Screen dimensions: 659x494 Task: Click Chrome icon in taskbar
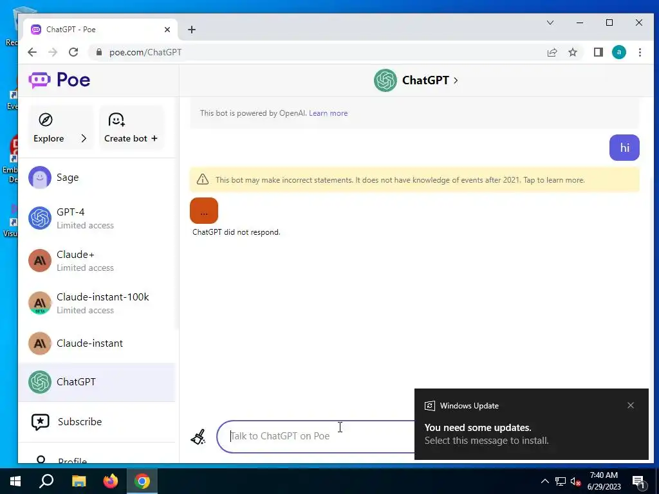[142, 481]
